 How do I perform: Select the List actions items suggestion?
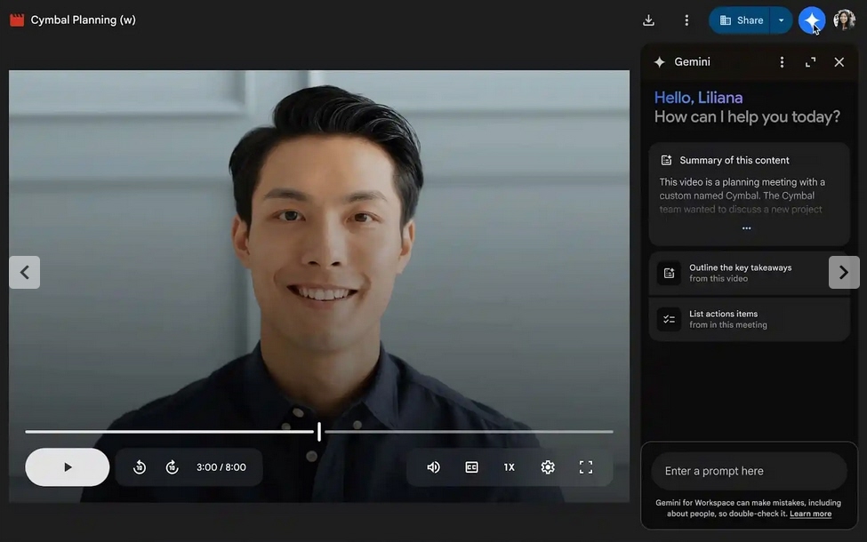(x=750, y=319)
